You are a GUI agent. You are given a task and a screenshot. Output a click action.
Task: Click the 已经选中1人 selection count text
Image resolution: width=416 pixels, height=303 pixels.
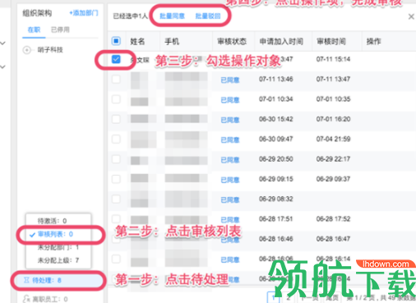pyautogui.click(x=131, y=16)
